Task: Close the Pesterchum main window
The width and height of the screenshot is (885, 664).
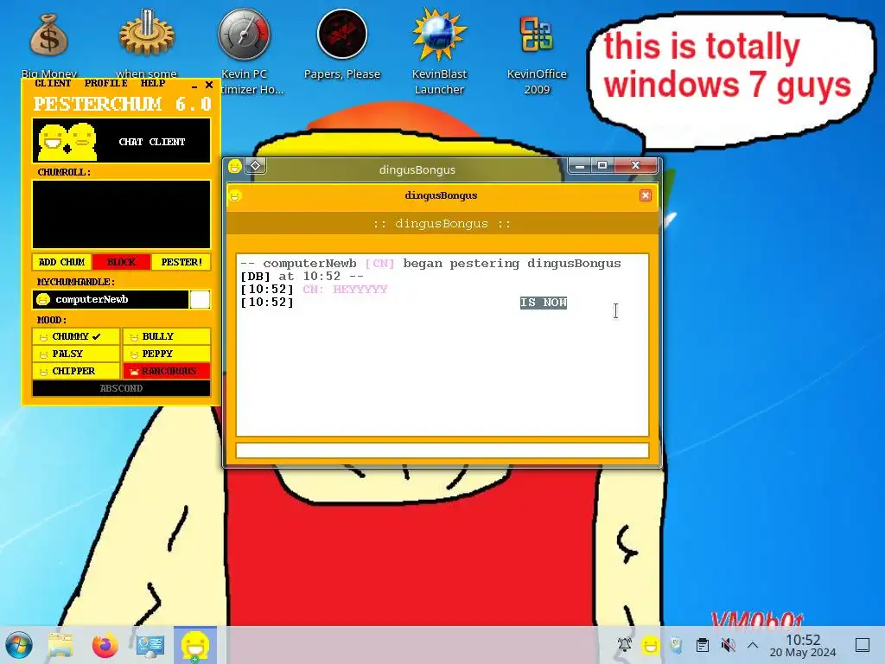Action: (x=209, y=85)
